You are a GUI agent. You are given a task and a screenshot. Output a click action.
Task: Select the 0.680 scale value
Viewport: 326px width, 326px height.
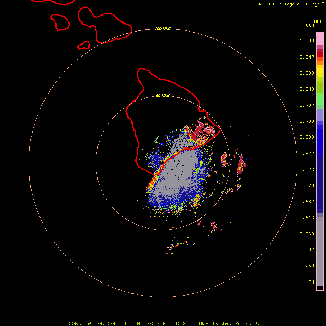pos(307,137)
